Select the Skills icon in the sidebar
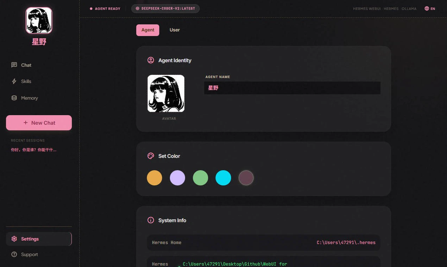This screenshot has width=447, height=267. tap(14, 81)
